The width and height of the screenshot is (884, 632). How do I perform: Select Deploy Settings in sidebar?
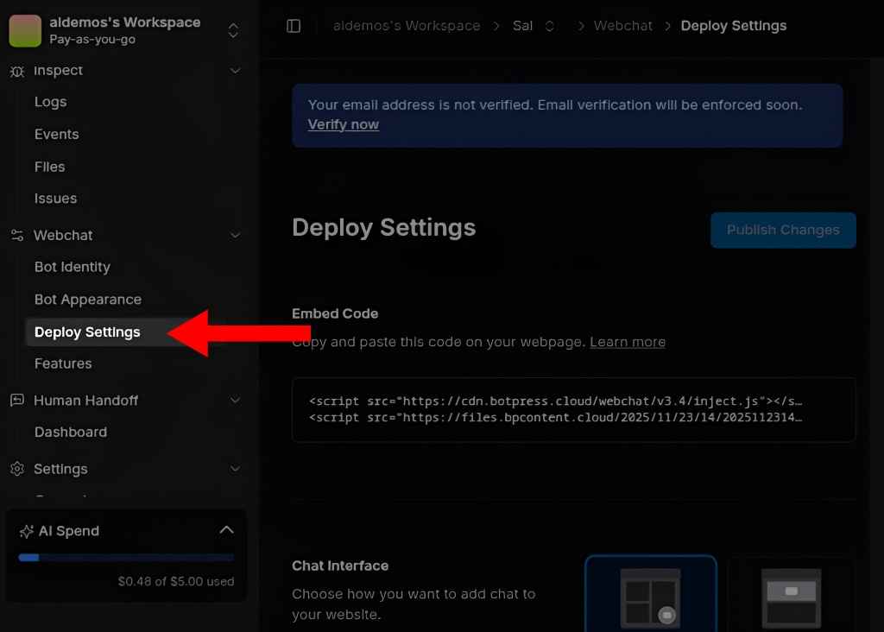click(87, 332)
